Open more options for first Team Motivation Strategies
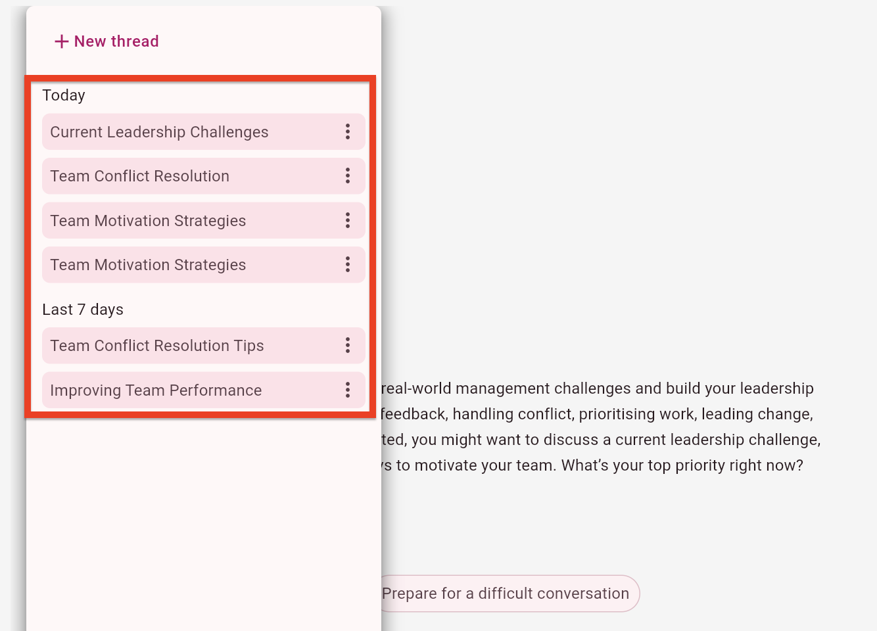 [348, 220]
